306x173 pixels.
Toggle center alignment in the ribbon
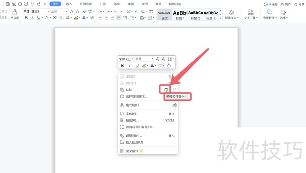106,18
